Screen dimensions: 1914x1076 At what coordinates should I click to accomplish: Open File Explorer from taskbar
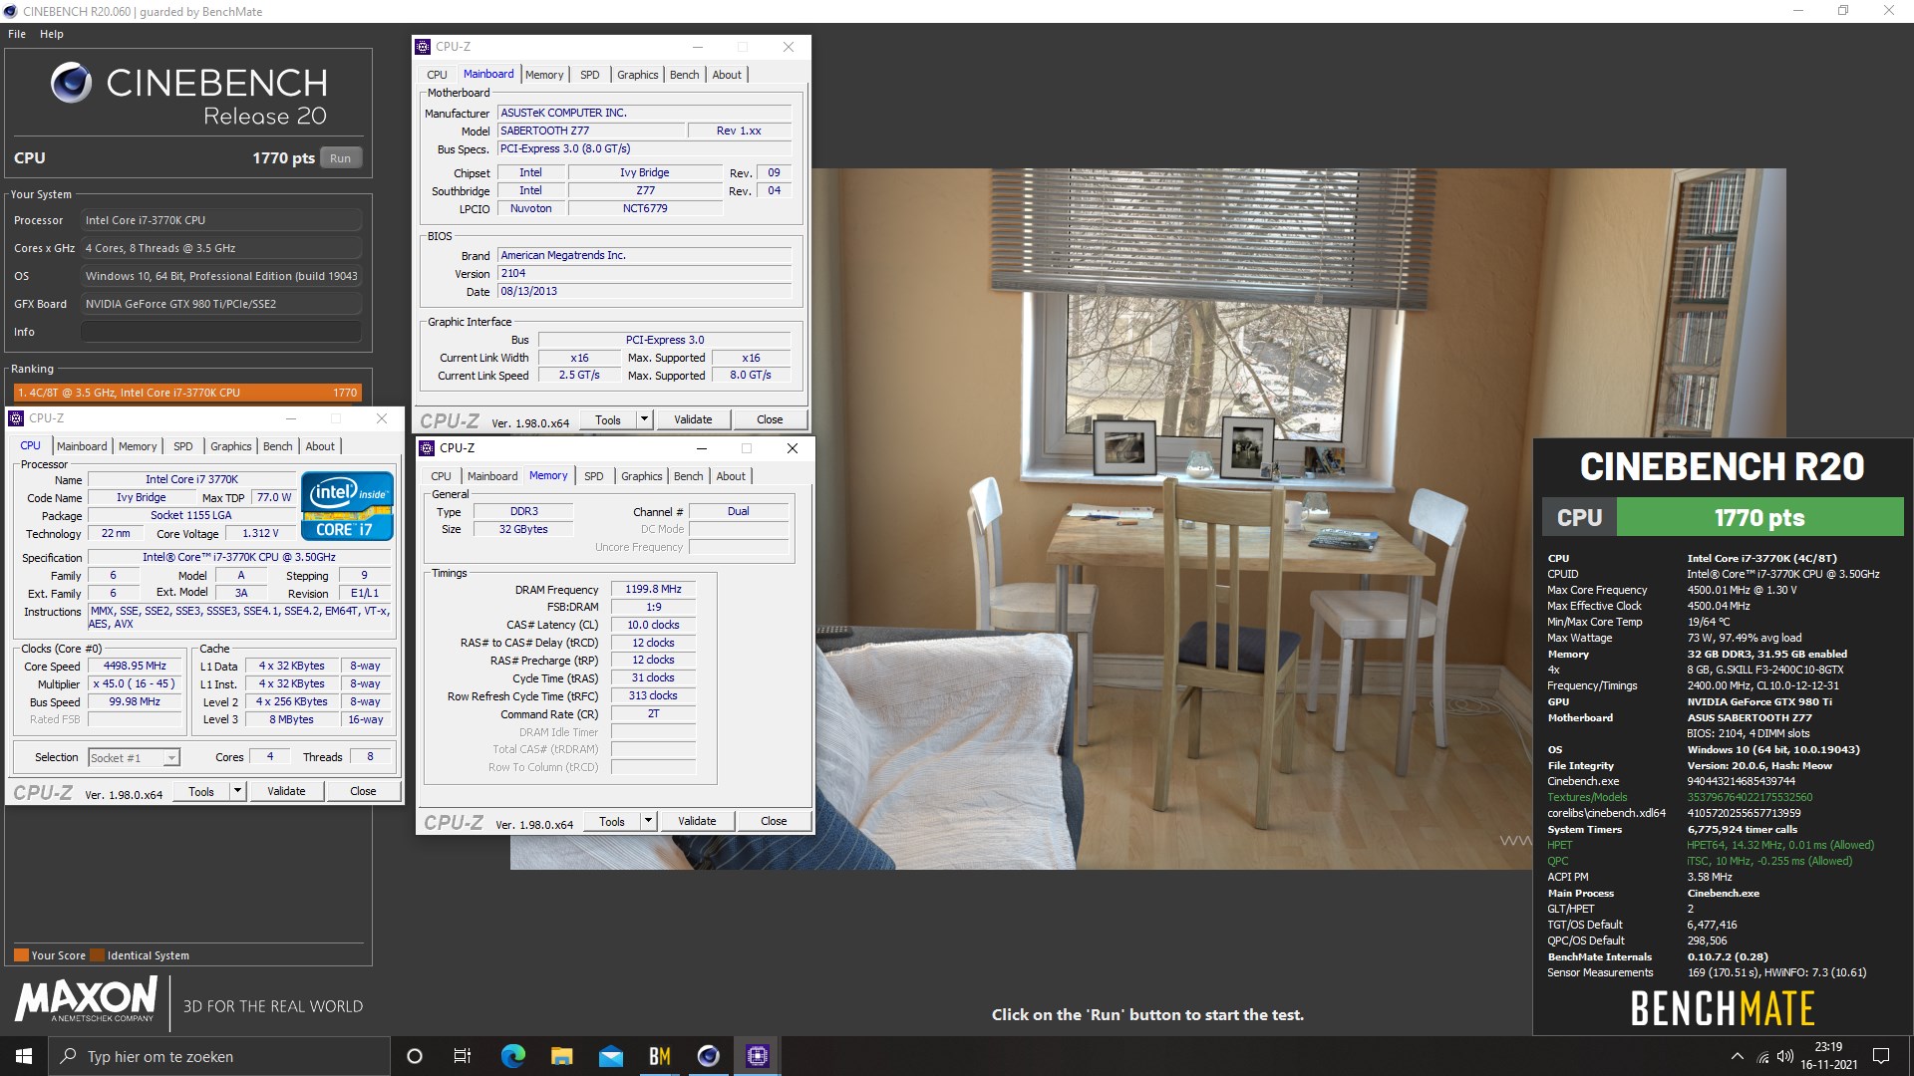561,1056
